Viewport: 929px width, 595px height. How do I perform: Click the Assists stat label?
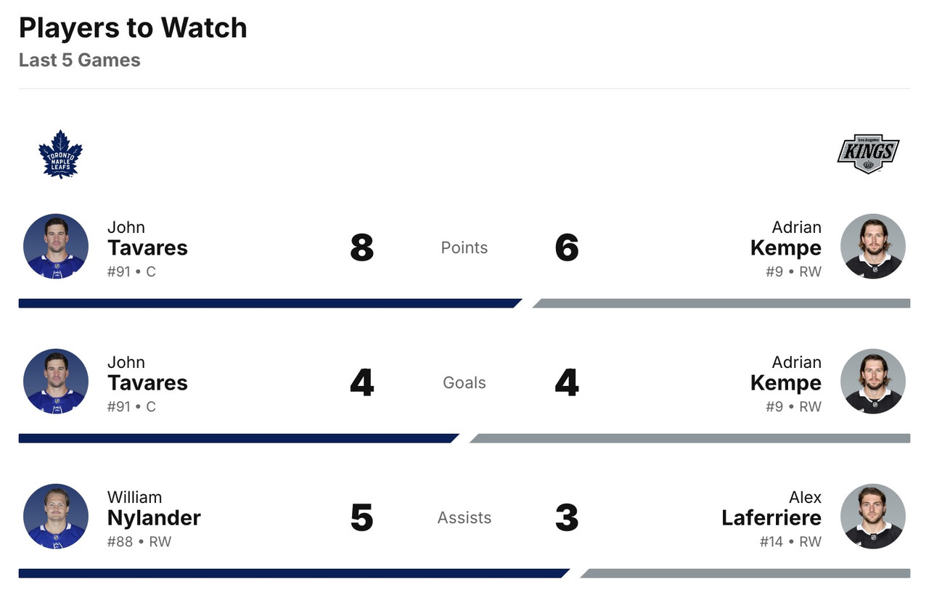tap(464, 517)
